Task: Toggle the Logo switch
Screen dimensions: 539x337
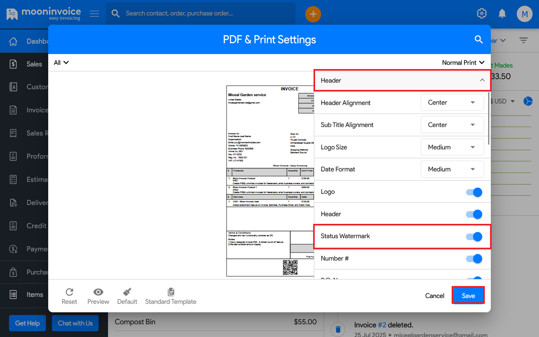Action: pyautogui.click(x=474, y=192)
